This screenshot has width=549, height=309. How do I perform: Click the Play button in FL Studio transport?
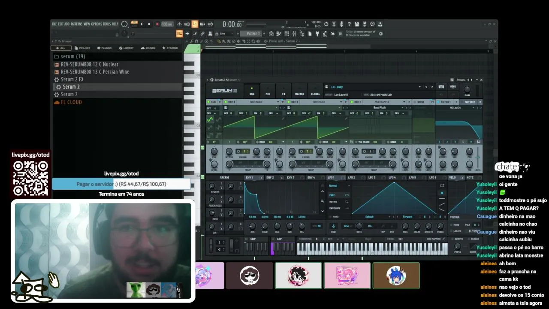142,24
